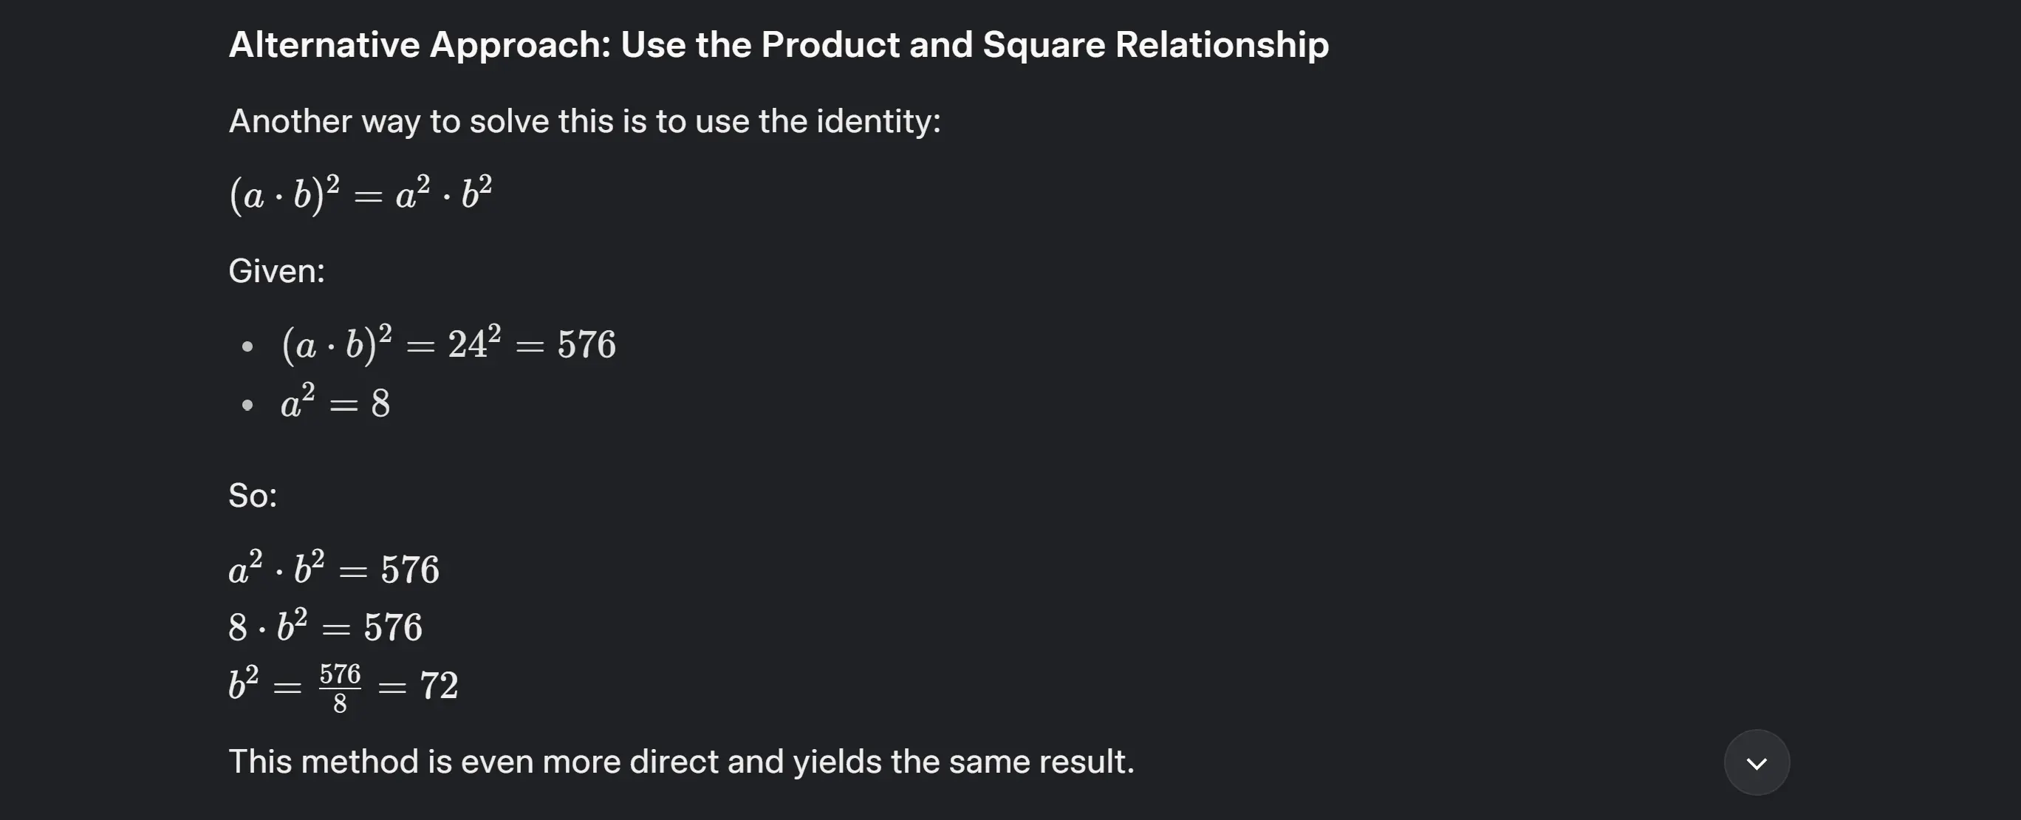Screen dimensions: 2021x820
Task: Click 'This method is even more direct' sentence
Action: 681,762
